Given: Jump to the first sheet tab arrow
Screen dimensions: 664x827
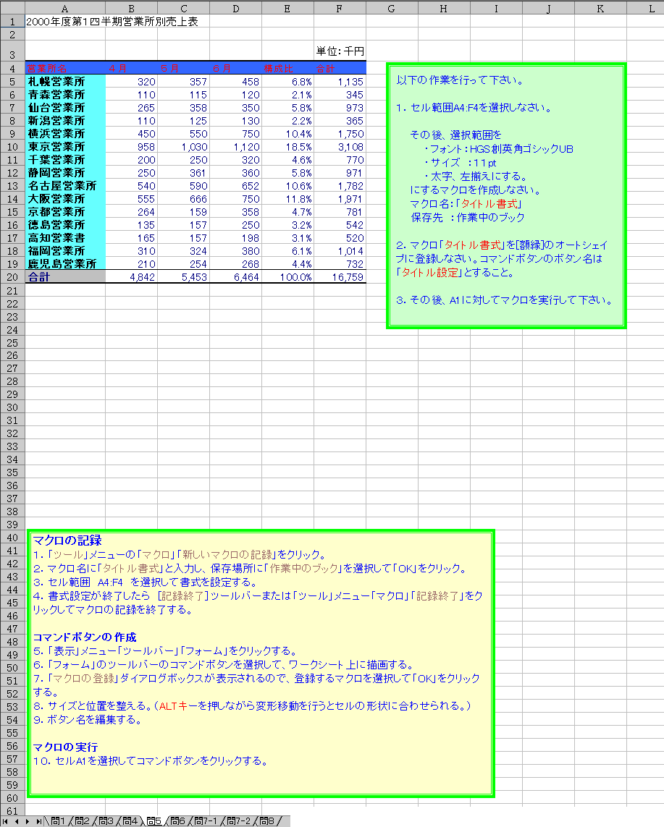Looking at the screenshot, I should click(x=5, y=821).
